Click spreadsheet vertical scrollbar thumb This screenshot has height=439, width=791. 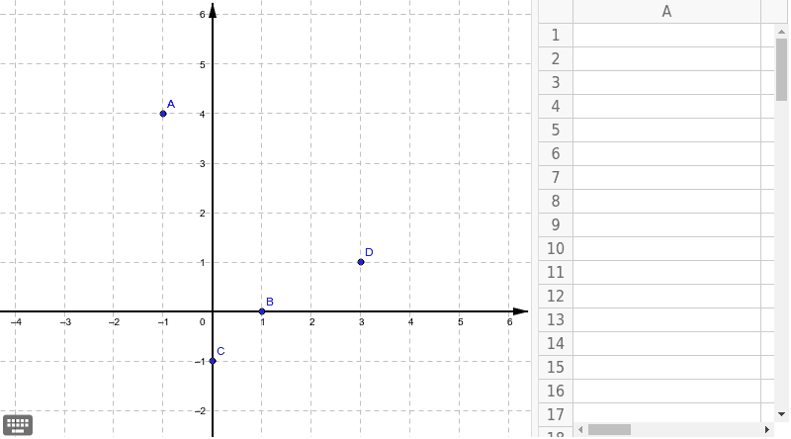point(781,69)
